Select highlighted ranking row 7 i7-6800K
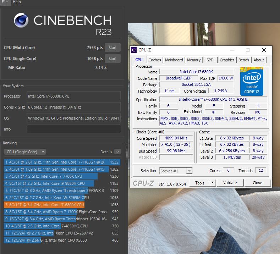 (x=62, y=205)
